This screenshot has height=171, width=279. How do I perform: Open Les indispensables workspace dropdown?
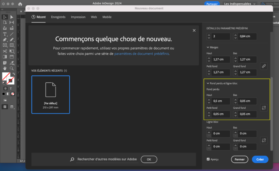[239, 4]
